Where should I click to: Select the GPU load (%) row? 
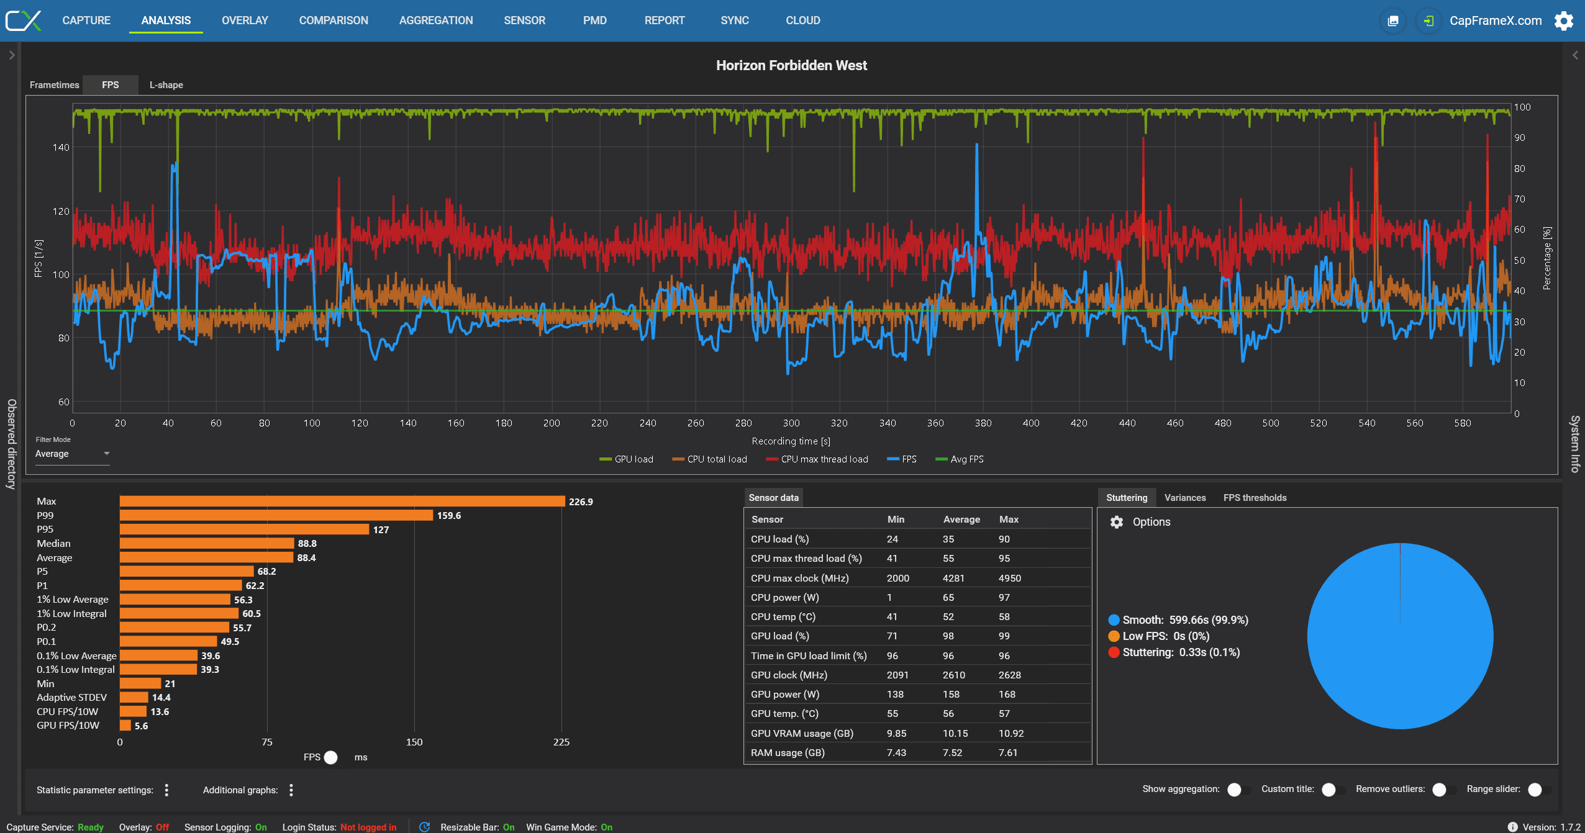917,636
